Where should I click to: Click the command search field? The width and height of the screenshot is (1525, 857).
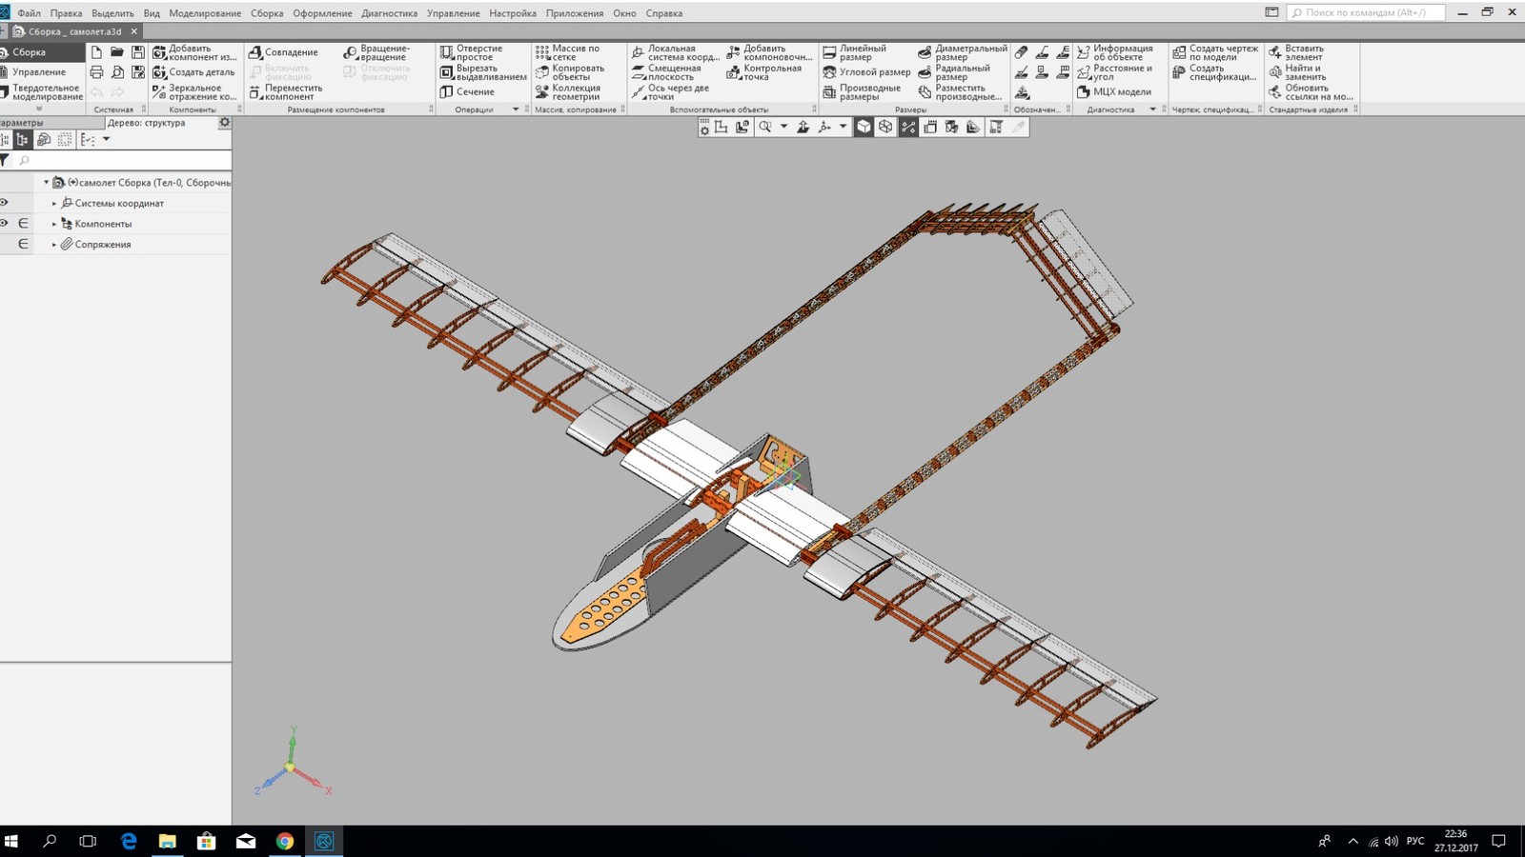pos(1366,12)
